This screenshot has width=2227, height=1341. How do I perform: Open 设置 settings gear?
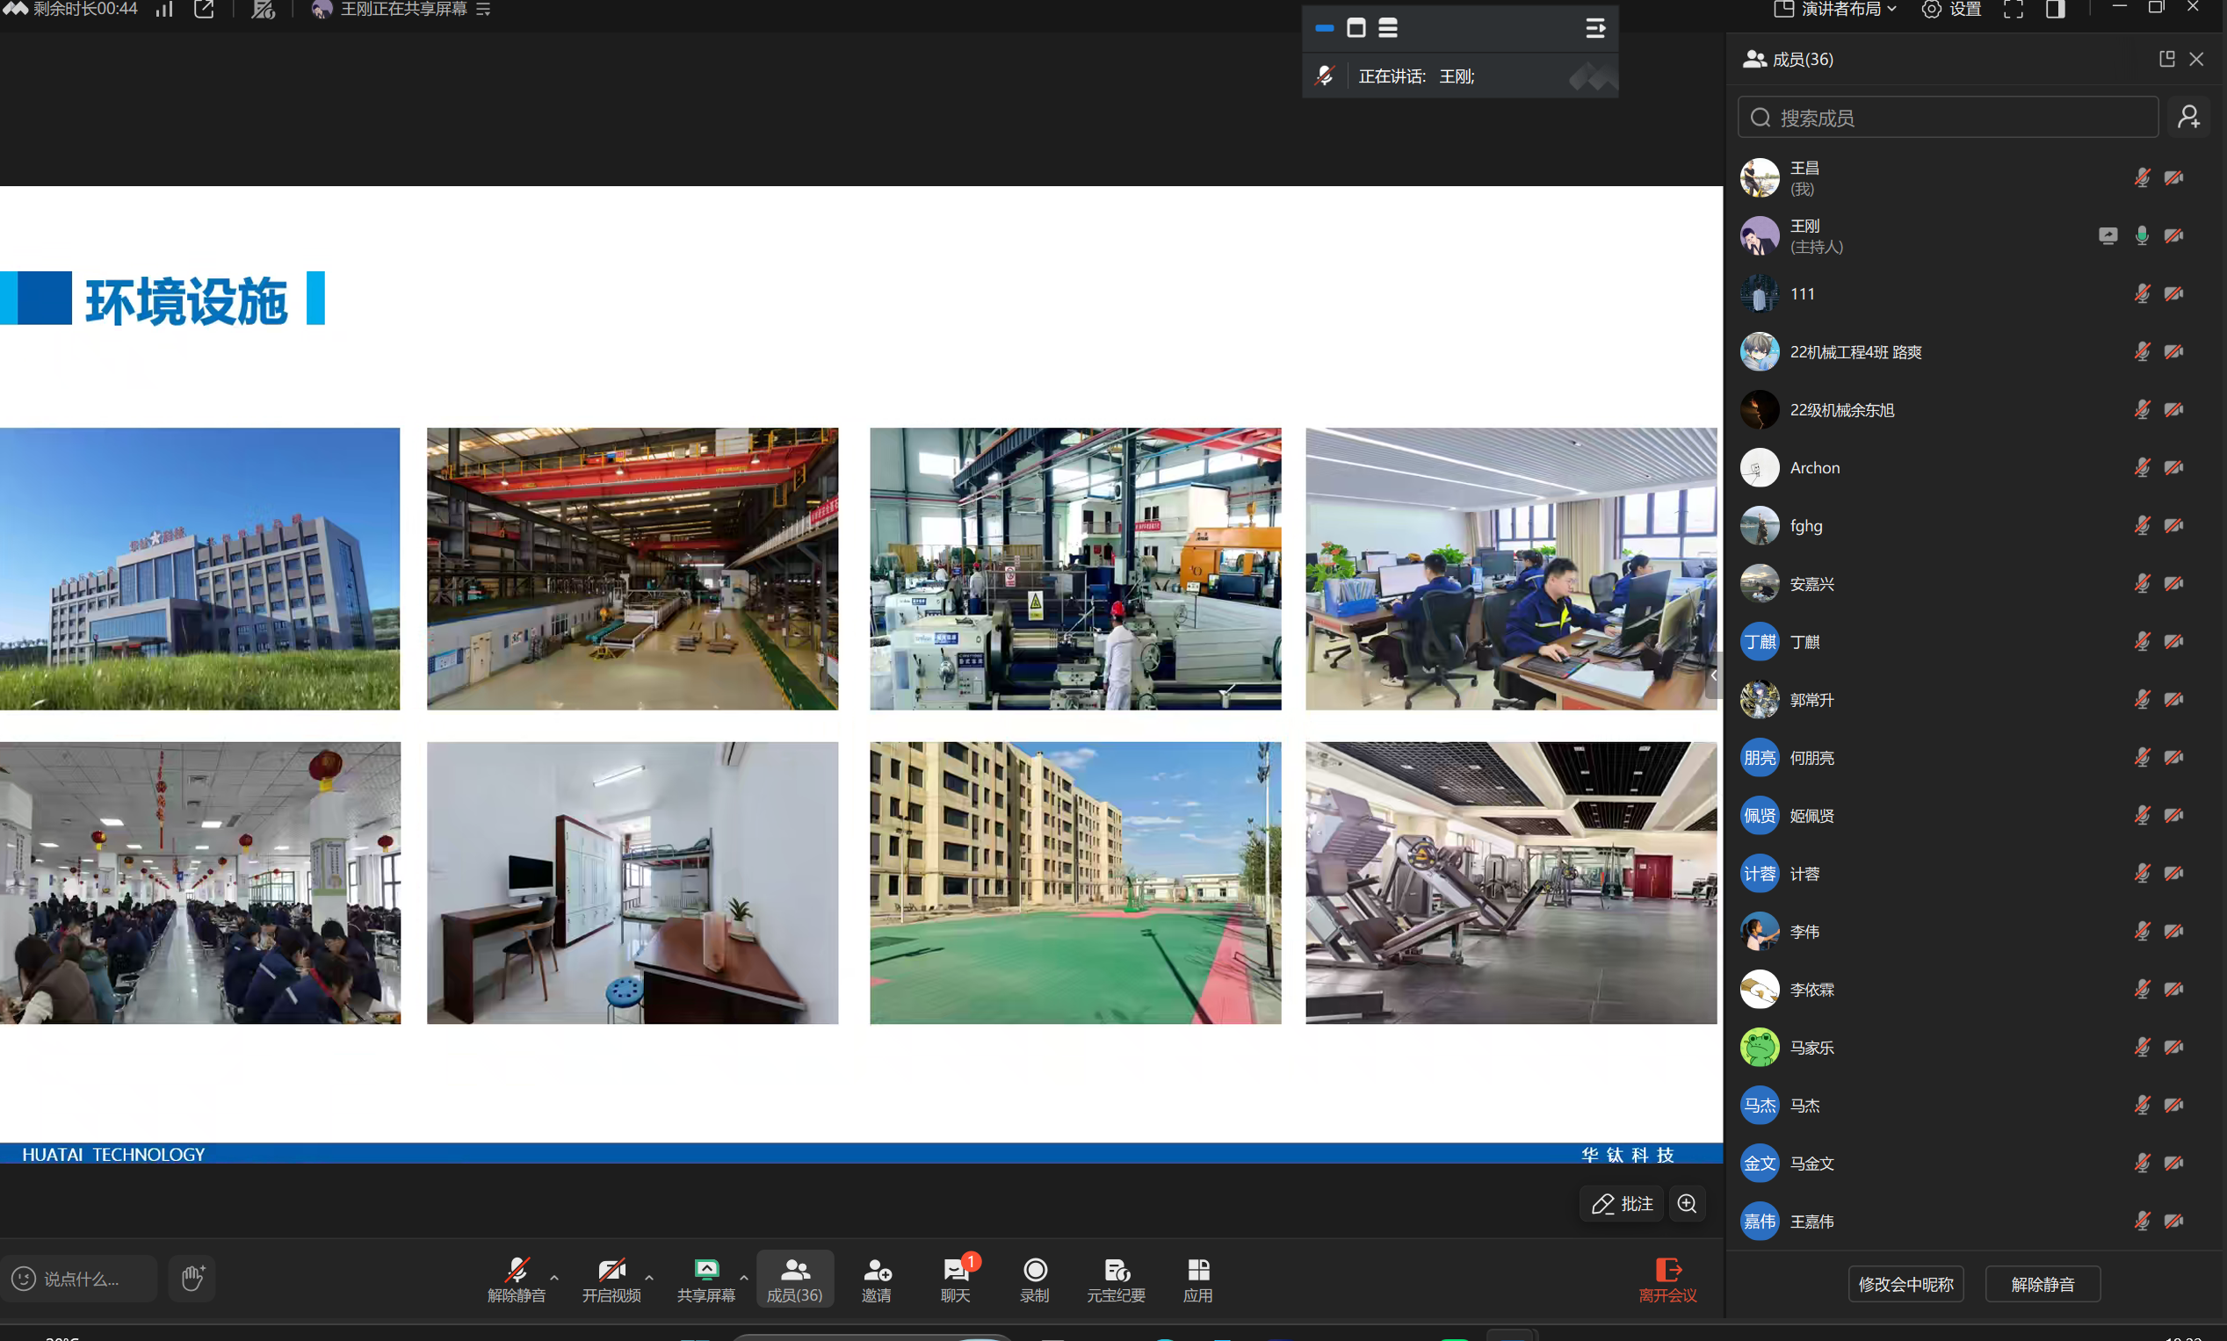[x=1951, y=10]
